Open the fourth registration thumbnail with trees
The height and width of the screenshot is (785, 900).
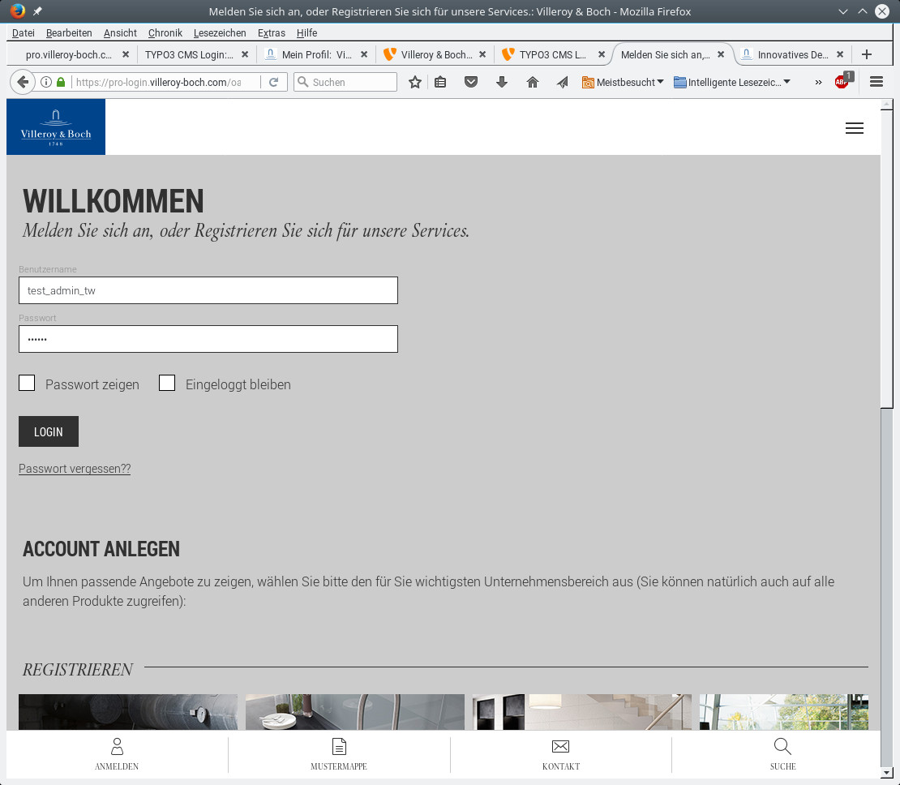(783, 712)
